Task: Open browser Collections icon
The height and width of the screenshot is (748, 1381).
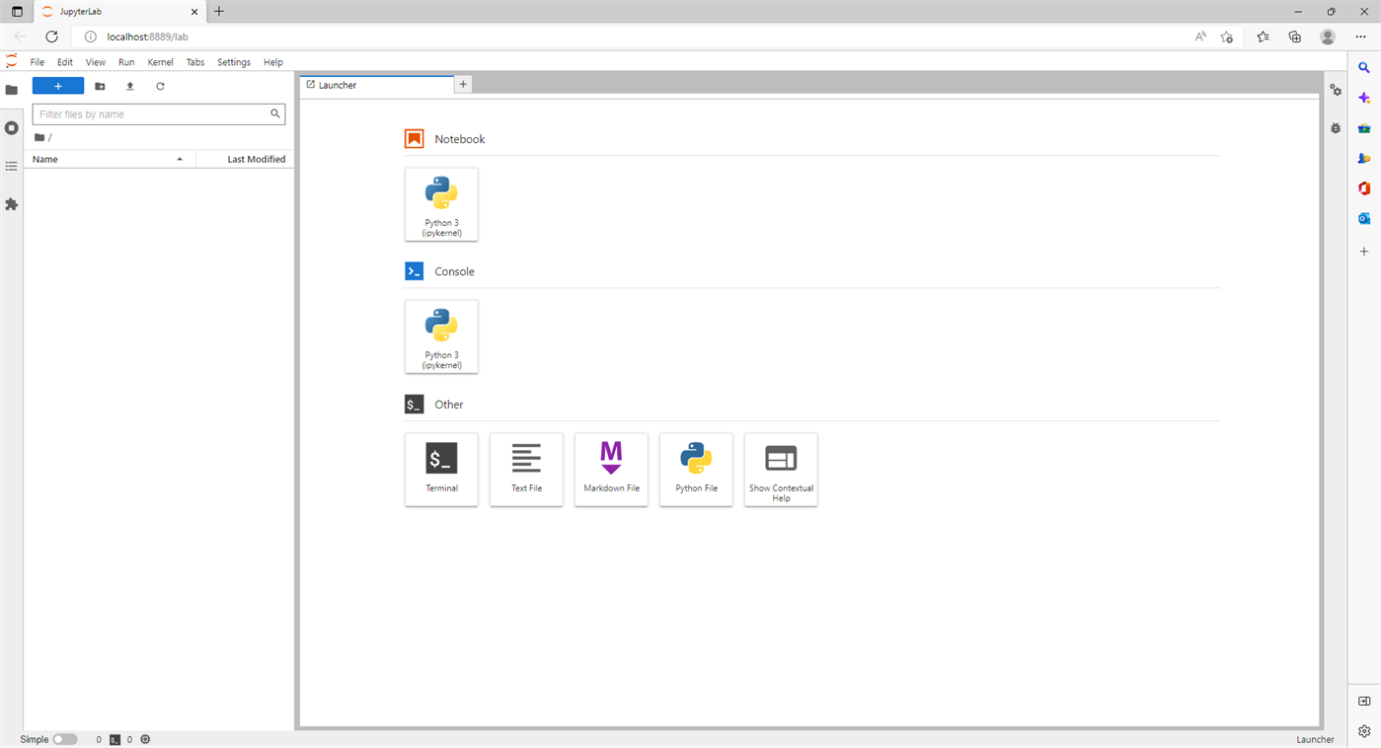Action: (1295, 37)
